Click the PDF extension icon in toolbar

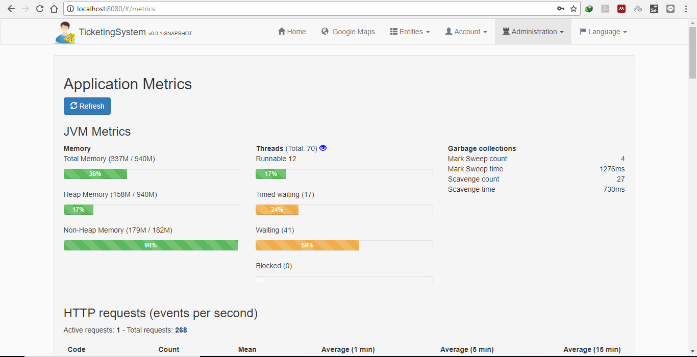click(x=605, y=9)
